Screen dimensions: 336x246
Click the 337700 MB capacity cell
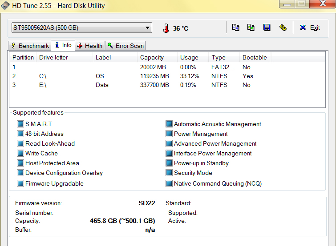[154, 85]
